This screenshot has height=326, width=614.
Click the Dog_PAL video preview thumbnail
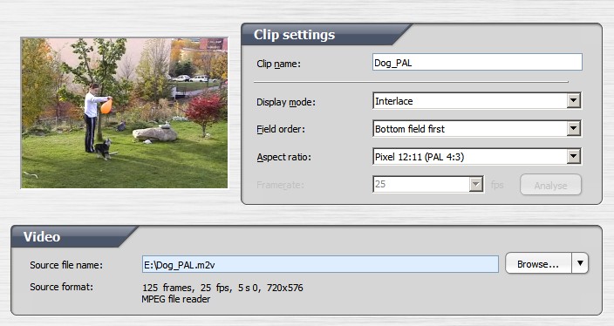[124, 113]
